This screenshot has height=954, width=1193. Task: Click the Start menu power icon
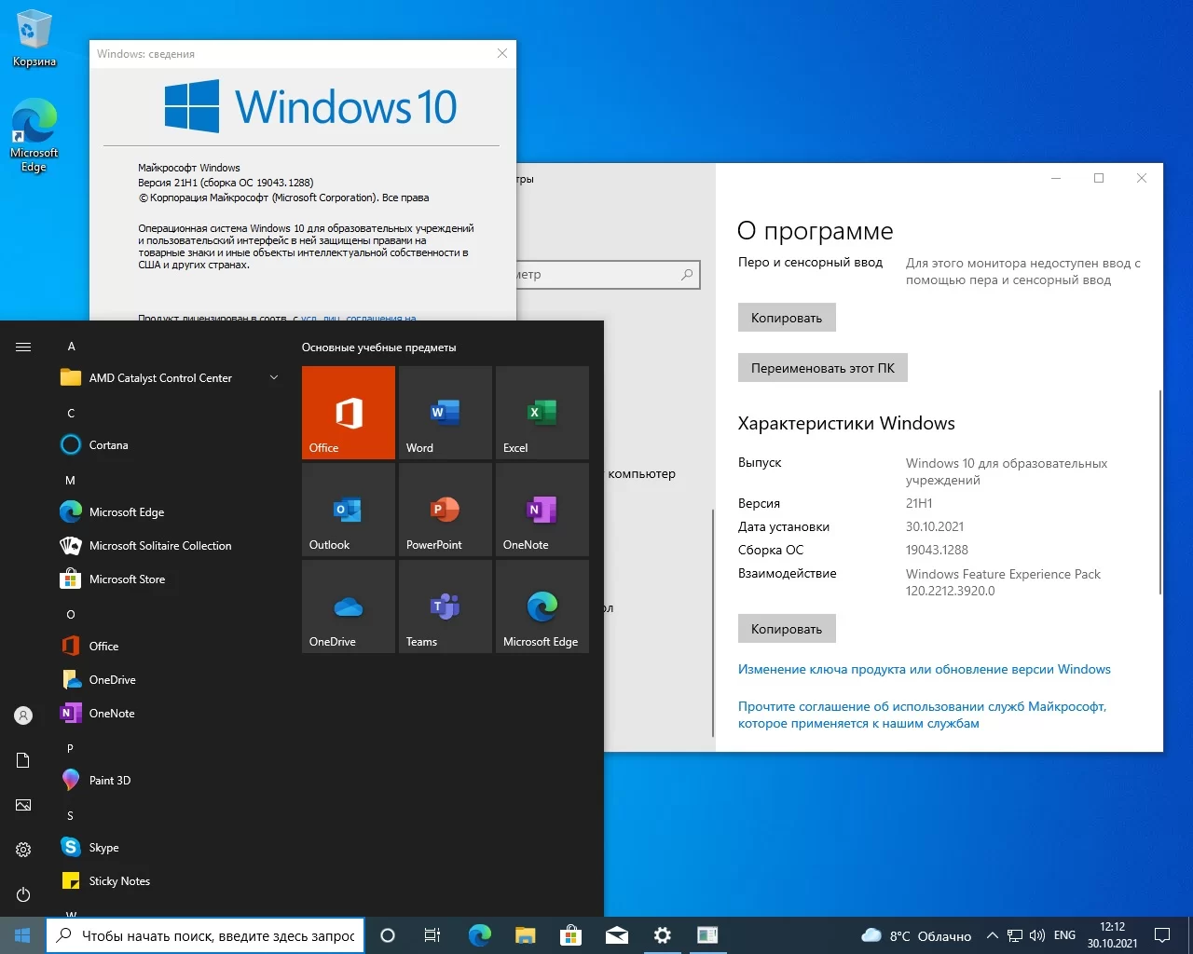(x=23, y=894)
